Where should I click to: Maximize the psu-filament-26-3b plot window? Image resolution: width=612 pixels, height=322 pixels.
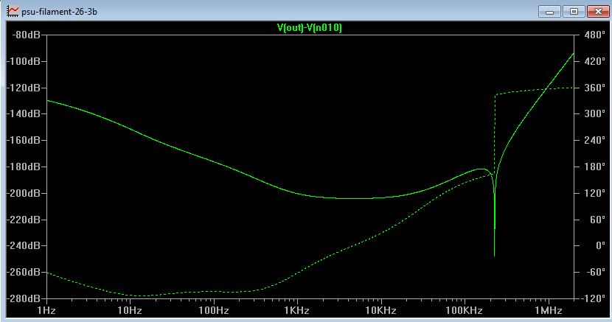574,11
